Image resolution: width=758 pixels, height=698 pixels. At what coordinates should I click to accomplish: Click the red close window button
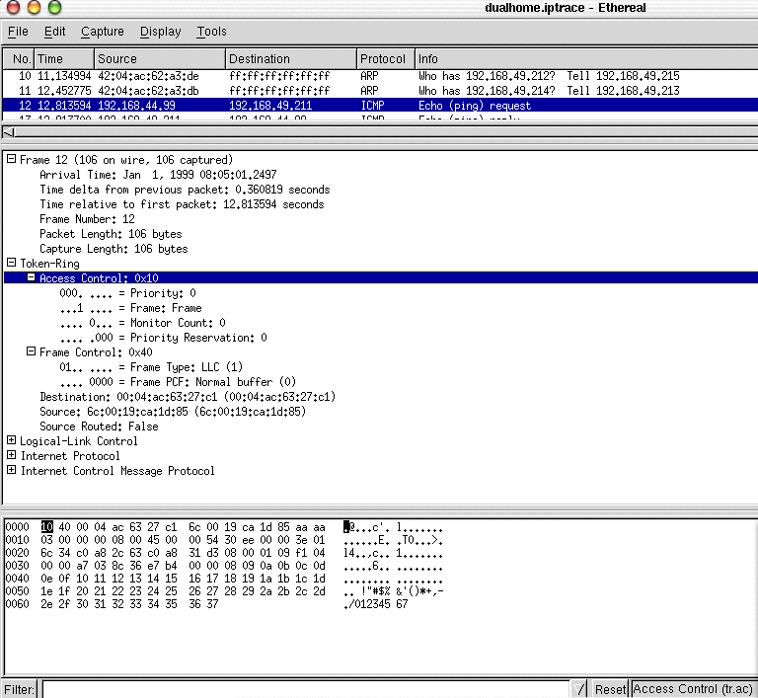click(13, 7)
